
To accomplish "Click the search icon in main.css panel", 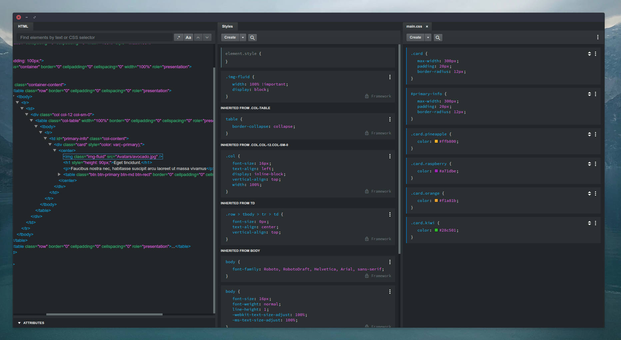I will 438,38.
